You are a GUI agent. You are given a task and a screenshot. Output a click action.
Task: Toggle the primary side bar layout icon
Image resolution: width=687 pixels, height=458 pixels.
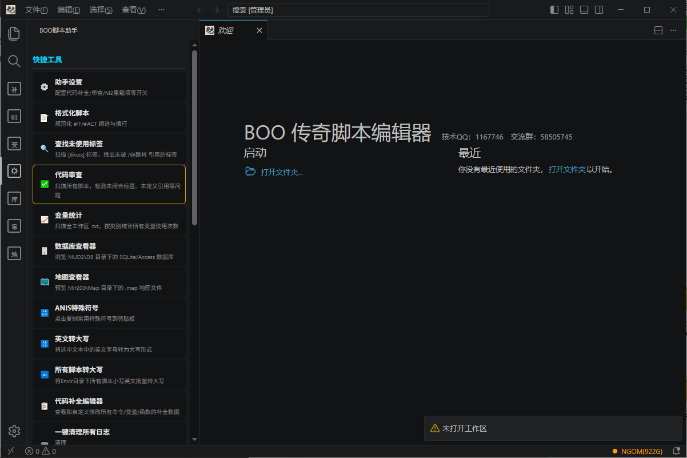(554, 10)
